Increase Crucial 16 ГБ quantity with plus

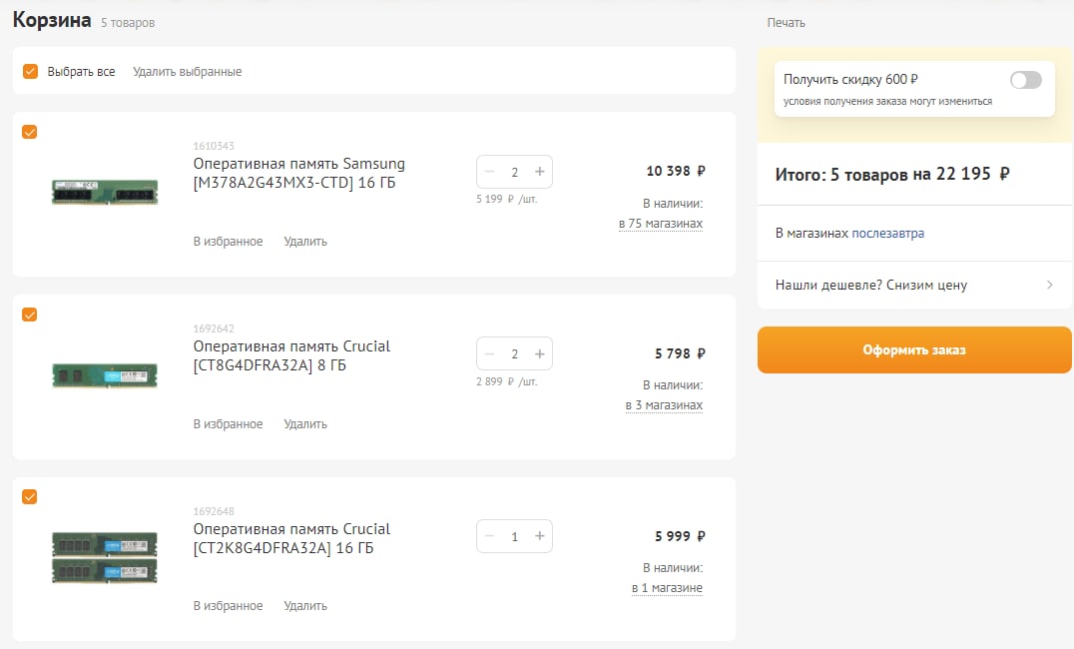540,536
